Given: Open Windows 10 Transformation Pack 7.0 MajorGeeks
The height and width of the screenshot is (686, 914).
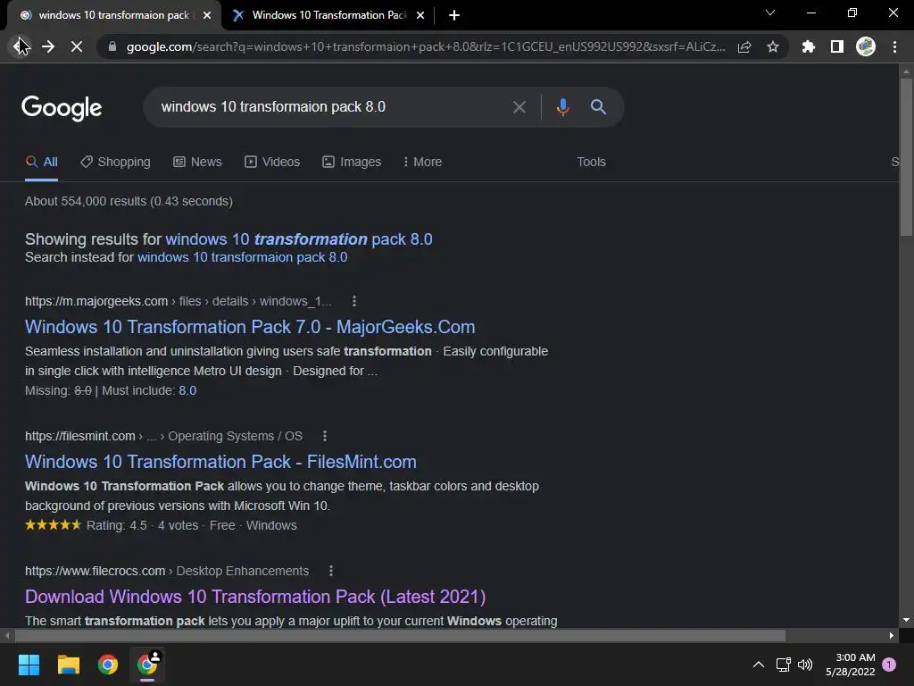Looking at the screenshot, I should point(250,327).
